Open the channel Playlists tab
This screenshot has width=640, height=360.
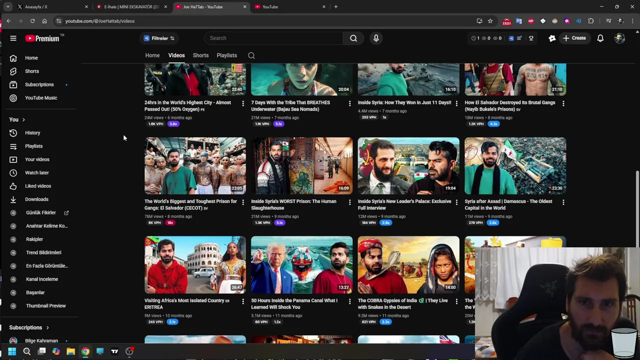point(227,55)
